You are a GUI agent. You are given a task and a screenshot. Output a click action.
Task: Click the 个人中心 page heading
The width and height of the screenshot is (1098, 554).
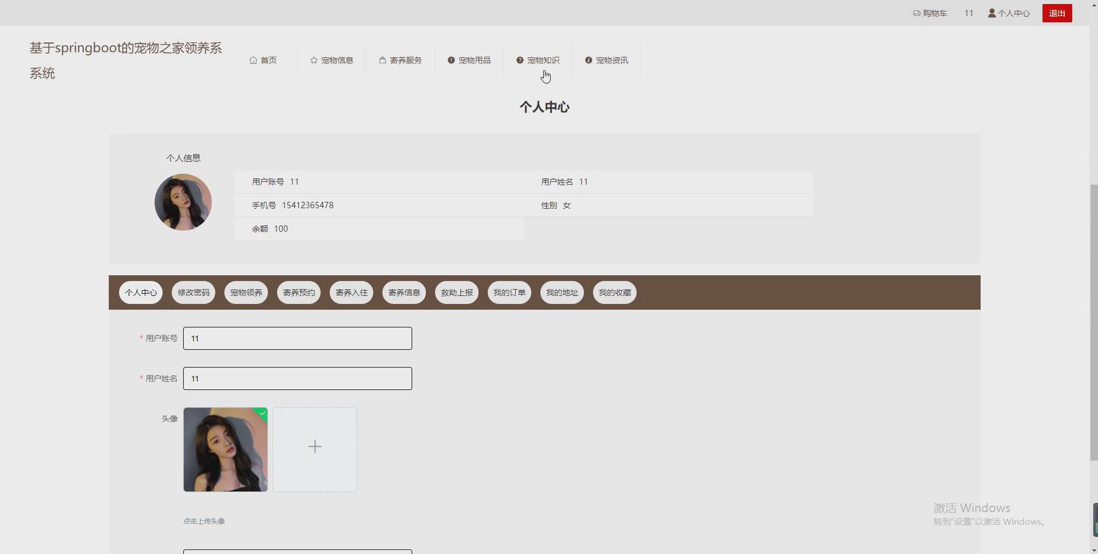point(544,107)
